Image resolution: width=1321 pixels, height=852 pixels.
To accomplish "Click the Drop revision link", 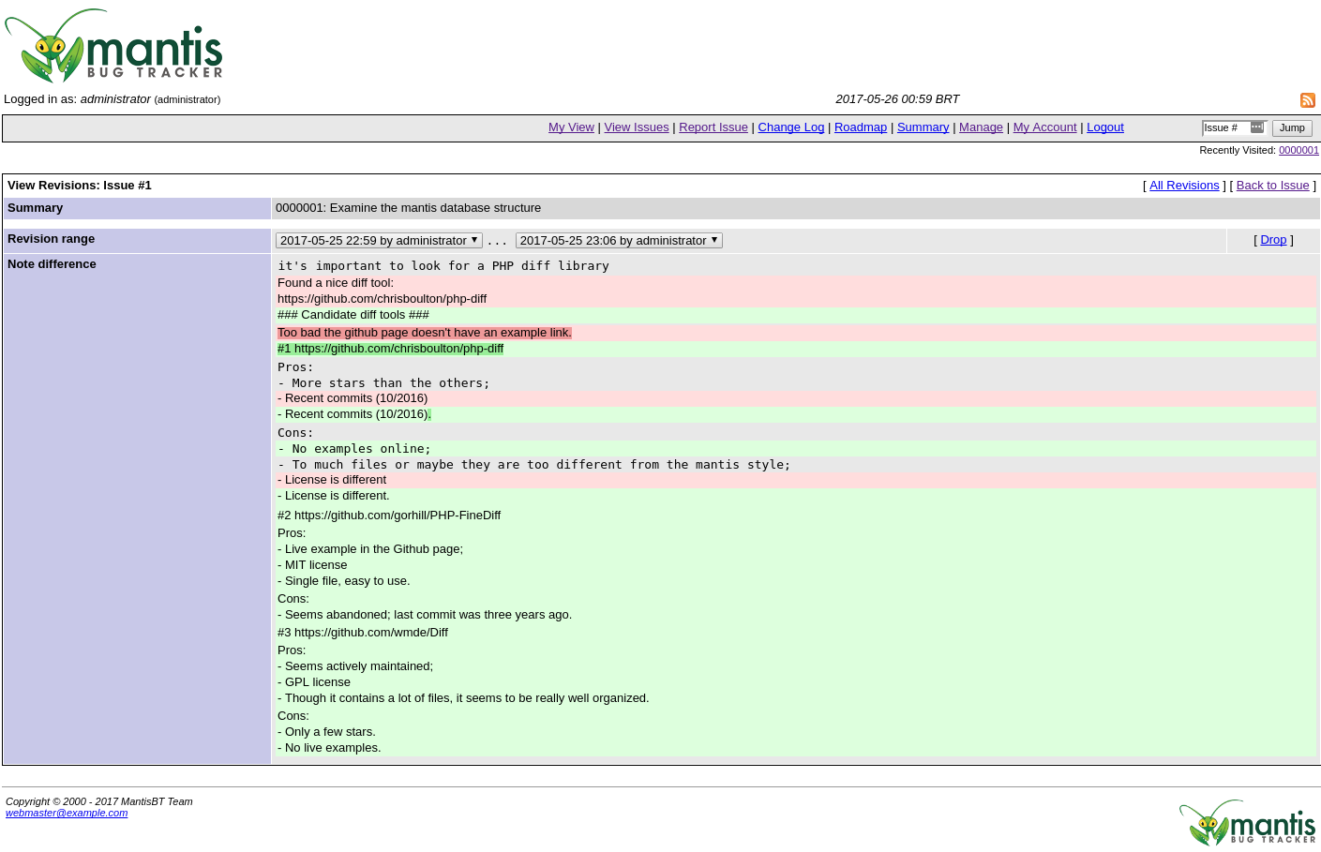I will 1273,240.
